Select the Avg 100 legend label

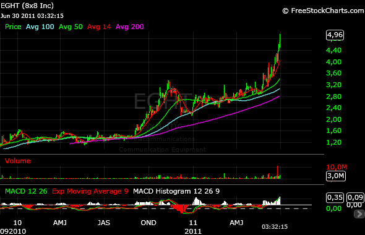coord(40,27)
